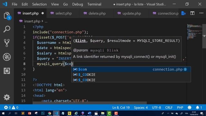Open the Source Control view
Viewport: 206px width, 116px height.
tap(7, 43)
